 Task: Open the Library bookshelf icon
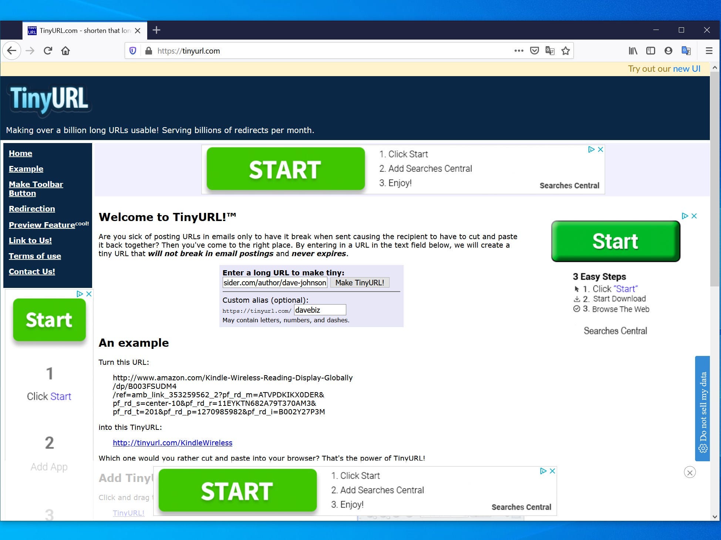(x=633, y=51)
